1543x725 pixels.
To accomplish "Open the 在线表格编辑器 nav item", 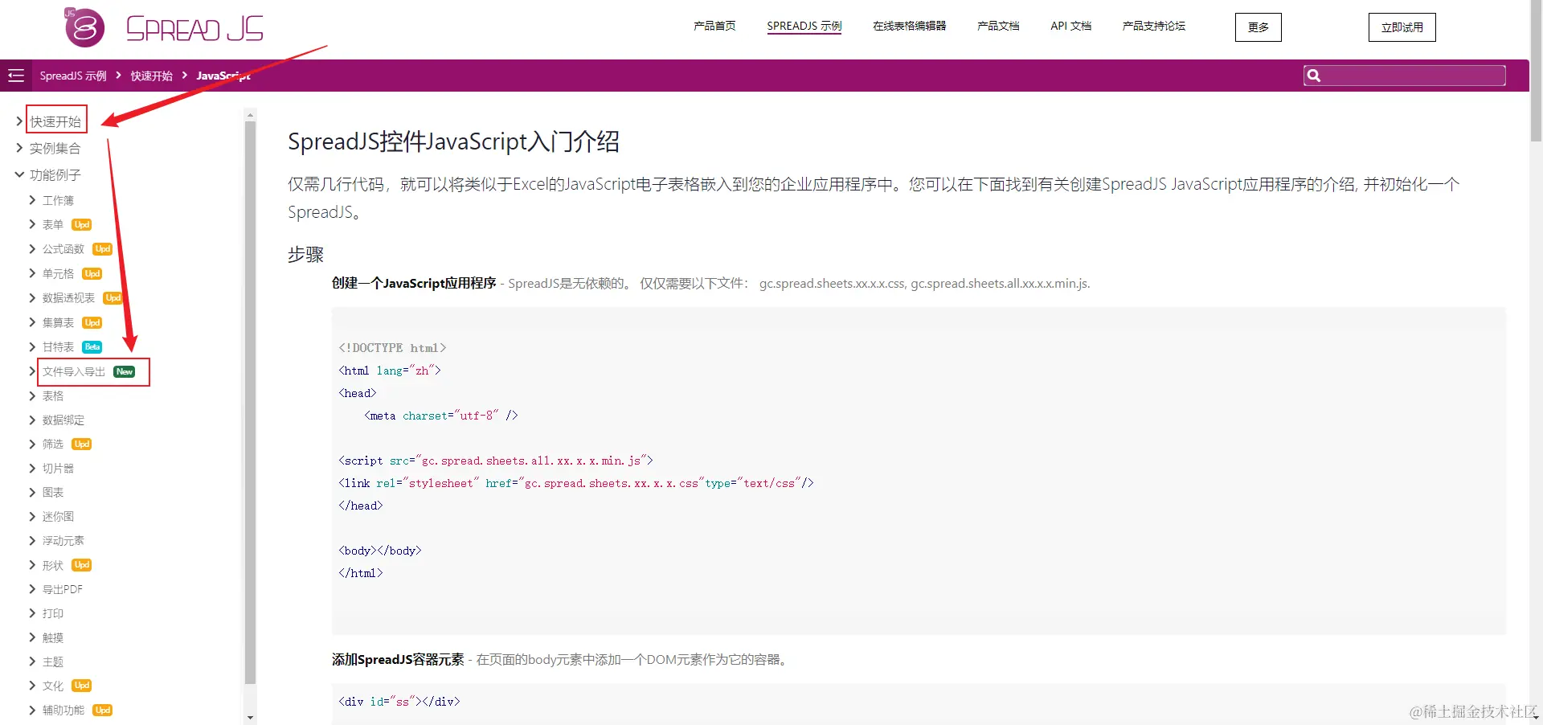I will (909, 26).
